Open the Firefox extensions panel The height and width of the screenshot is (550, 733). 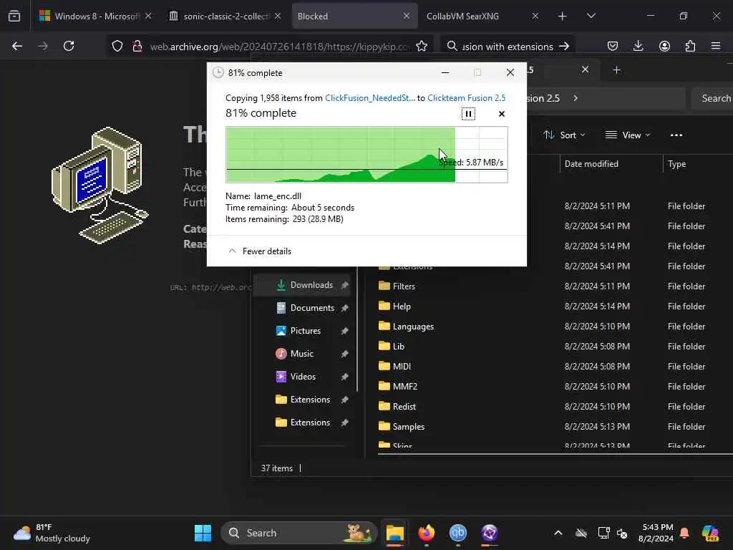[690, 46]
